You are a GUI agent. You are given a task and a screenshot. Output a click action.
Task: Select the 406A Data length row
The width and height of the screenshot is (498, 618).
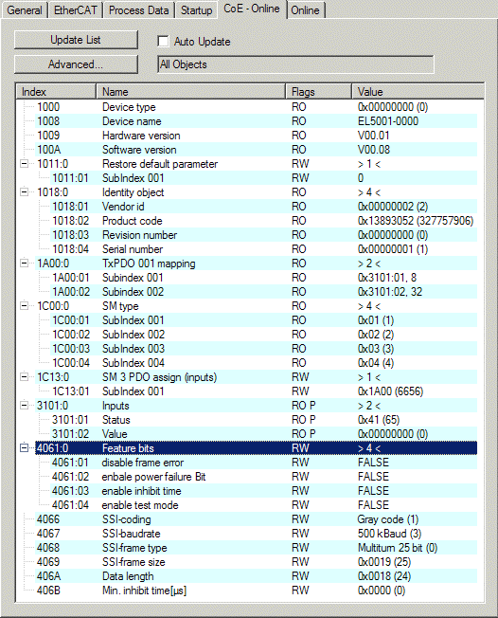256,576
